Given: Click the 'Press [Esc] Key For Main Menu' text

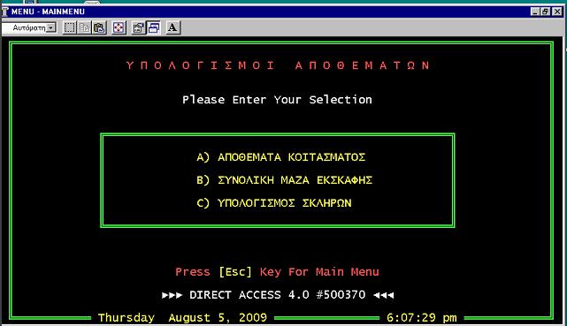Looking at the screenshot, I should point(277,271).
